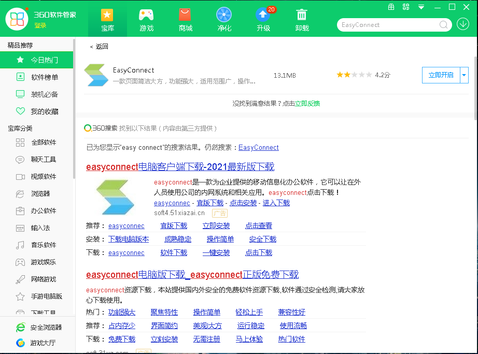Click the EasyConnect thumbnail in first search result
Image resolution: width=478 pixels, height=354 pixels.
pyautogui.click(x=115, y=197)
